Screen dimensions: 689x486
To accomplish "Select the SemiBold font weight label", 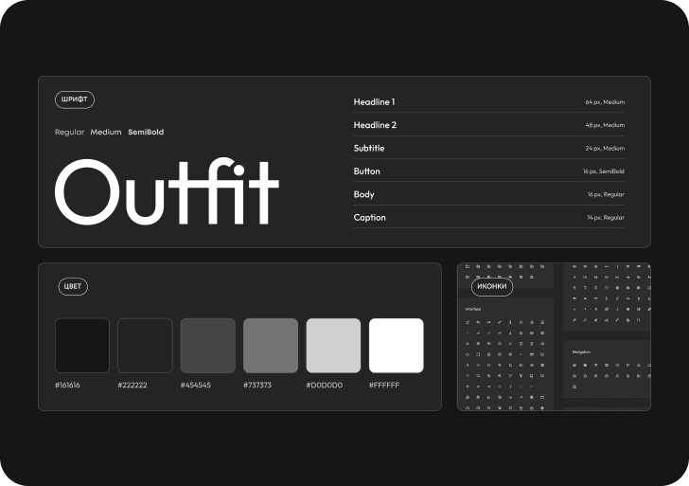I will [146, 132].
